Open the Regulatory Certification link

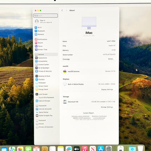[99, 116]
